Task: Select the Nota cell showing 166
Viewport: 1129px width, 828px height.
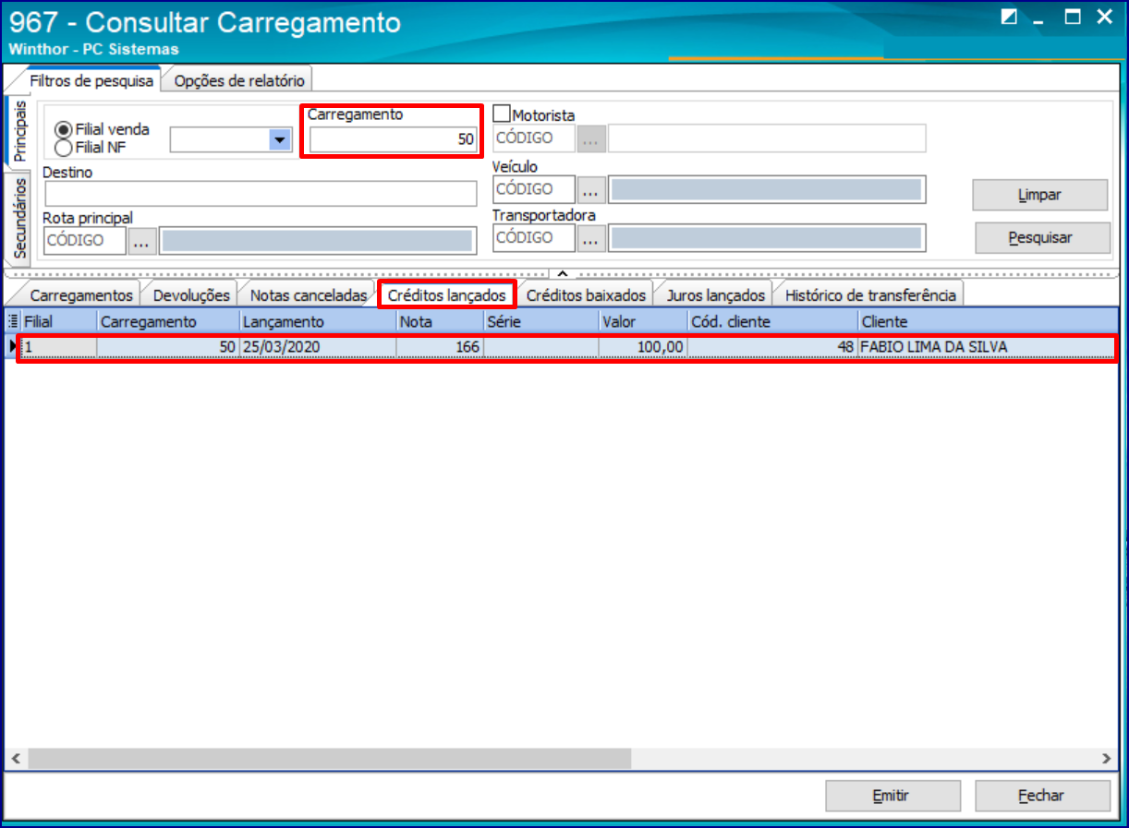Action: coord(440,347)
